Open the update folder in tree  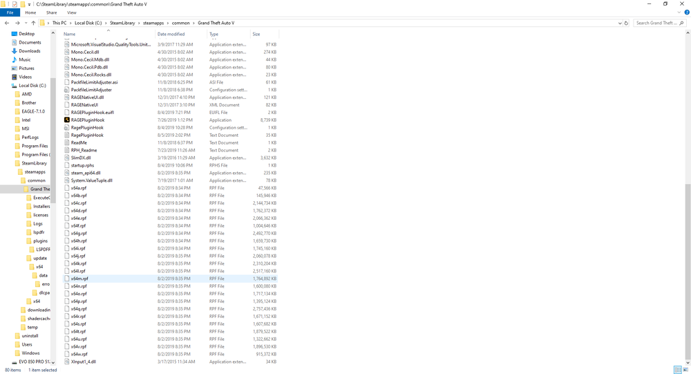[39, 258]
